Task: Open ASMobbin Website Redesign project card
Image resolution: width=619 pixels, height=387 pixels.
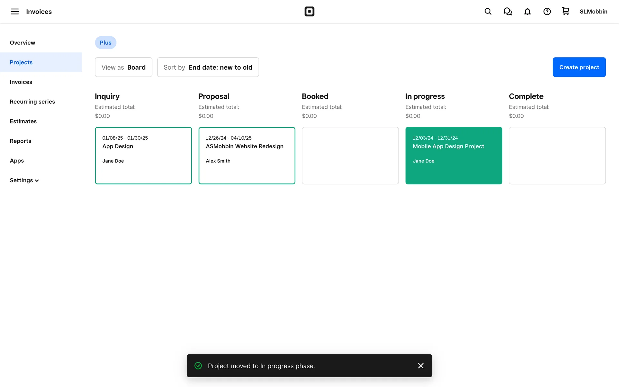Action: [247, 155]
